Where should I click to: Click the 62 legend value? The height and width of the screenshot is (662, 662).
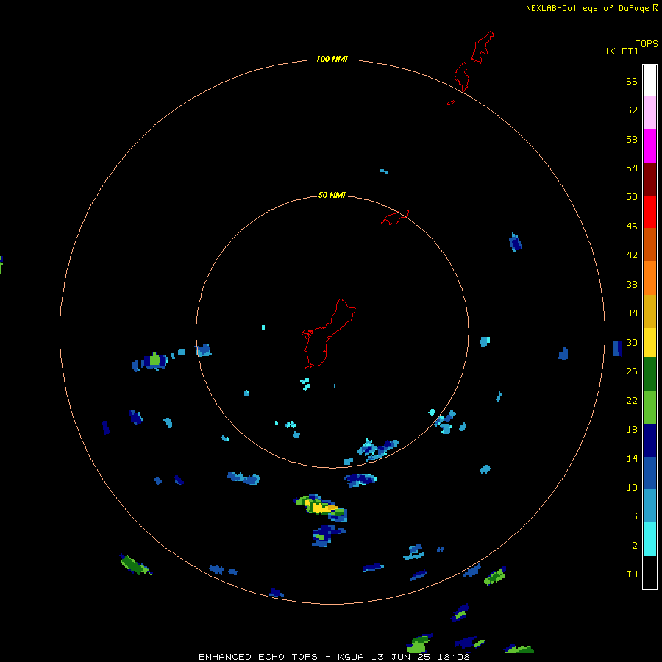click(x=632, y=110)
